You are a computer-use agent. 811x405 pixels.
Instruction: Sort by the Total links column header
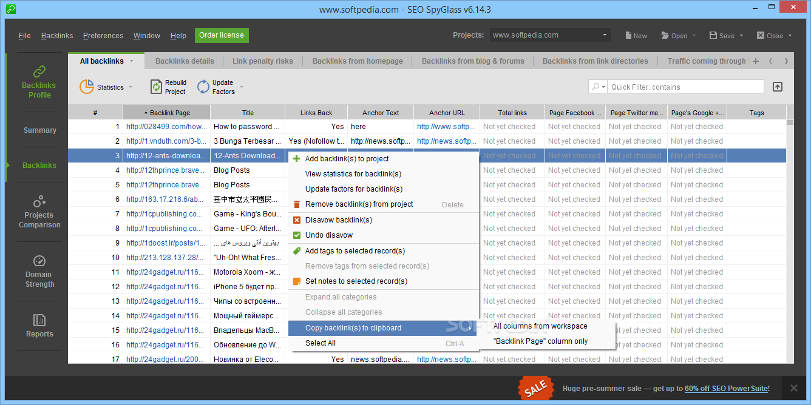point(512,113)
